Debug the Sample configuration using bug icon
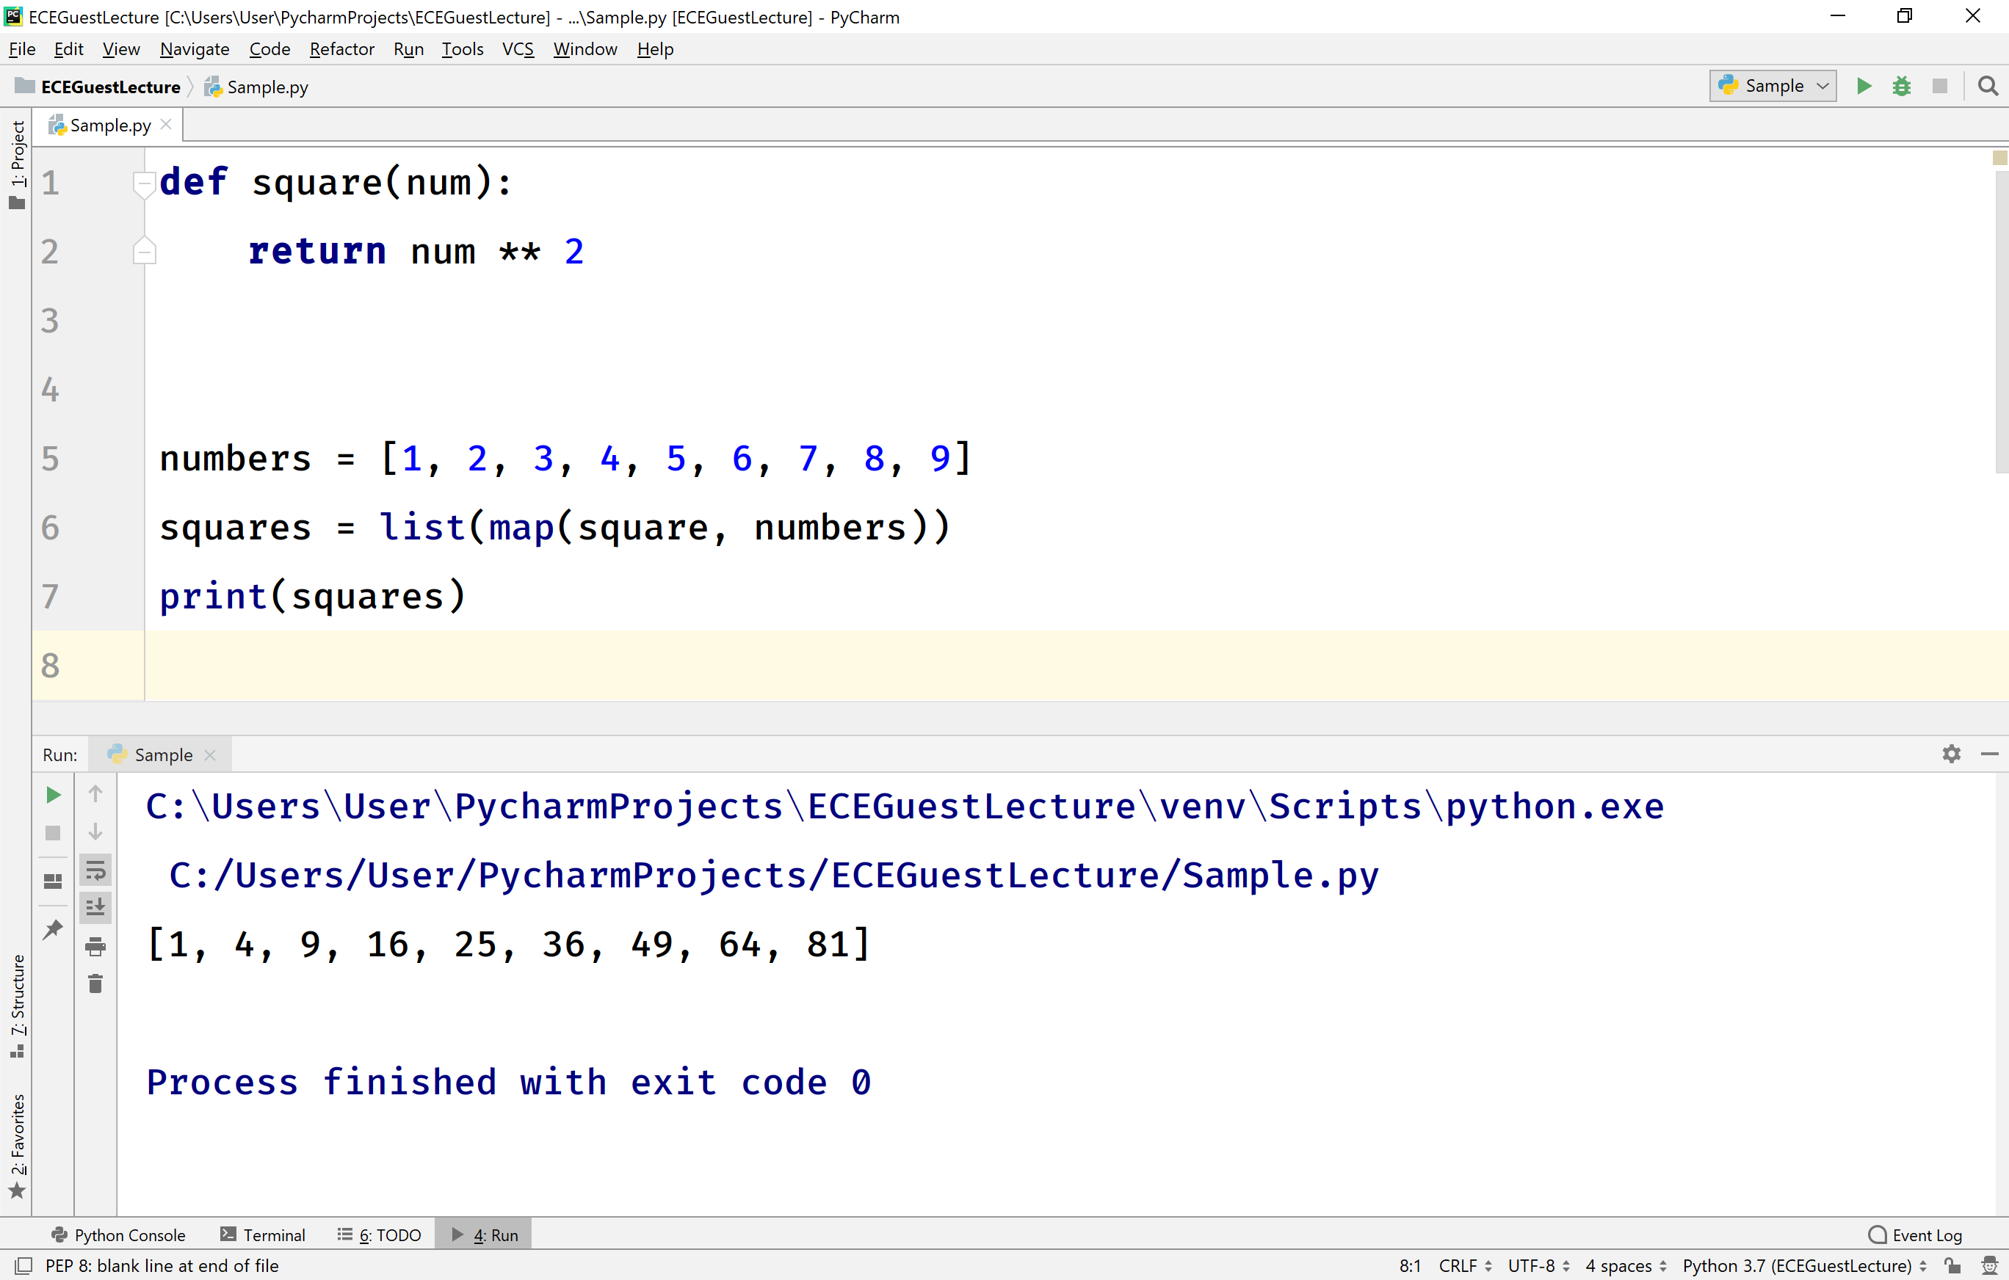2009x1280 pixels. point(1903,86)
